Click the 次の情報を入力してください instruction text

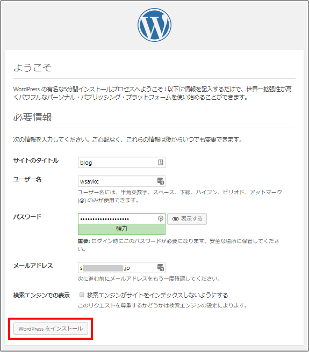(x=127, y=140)
